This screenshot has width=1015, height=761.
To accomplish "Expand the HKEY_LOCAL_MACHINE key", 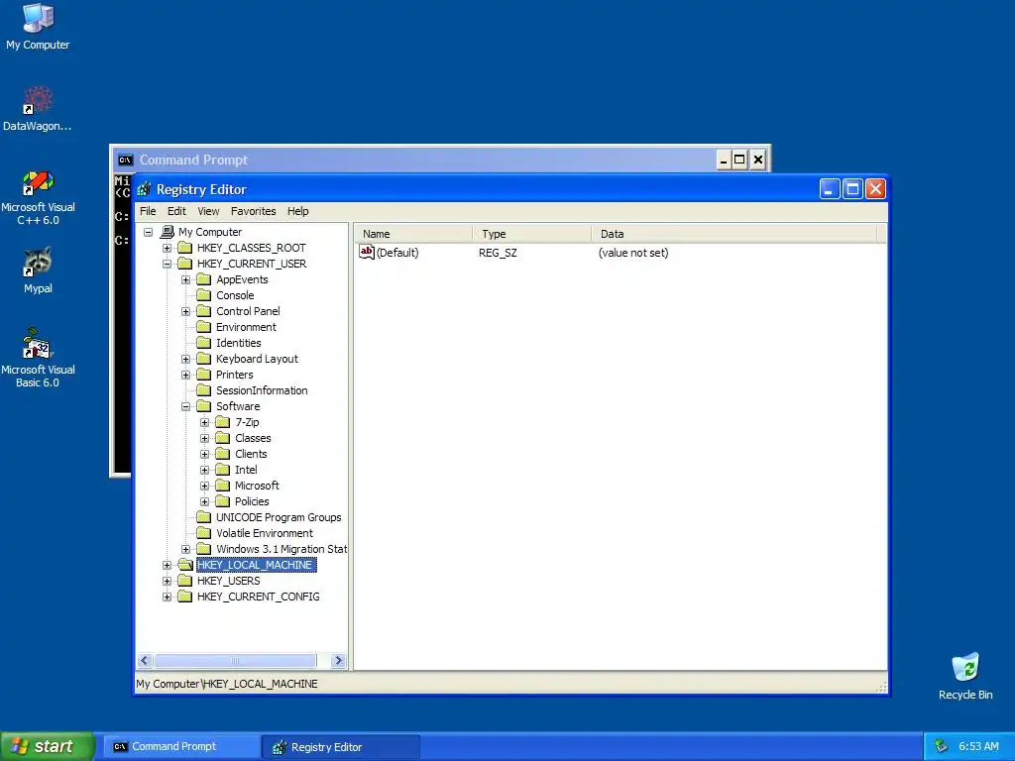I will coord(167,565).
